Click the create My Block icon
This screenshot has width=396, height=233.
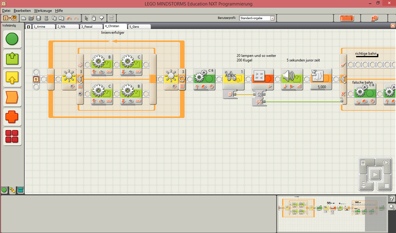point(111,18)
